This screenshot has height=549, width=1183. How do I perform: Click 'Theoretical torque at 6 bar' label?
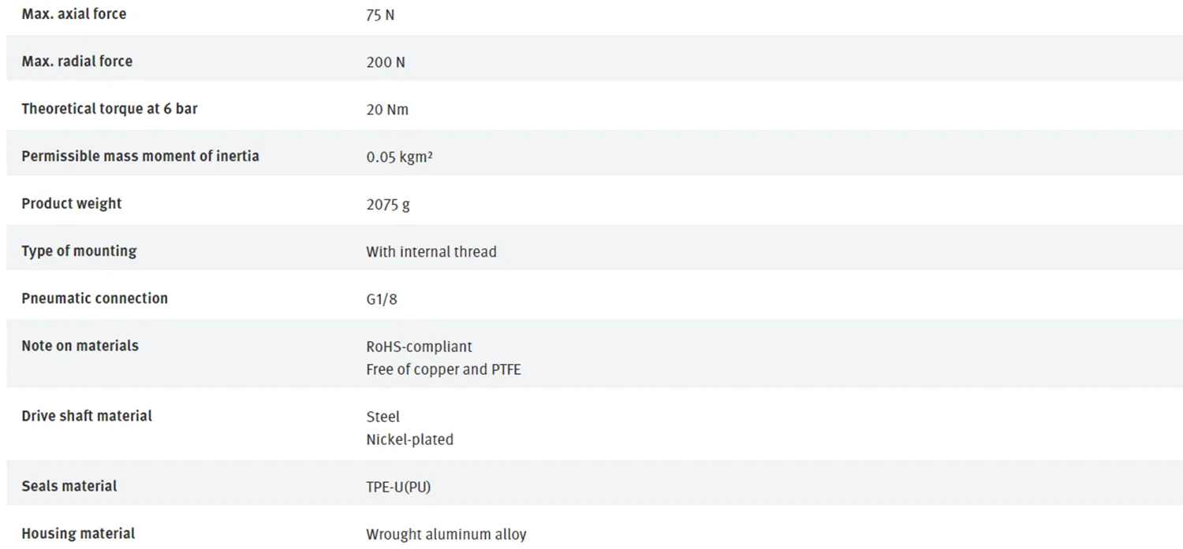pos(109,109)
